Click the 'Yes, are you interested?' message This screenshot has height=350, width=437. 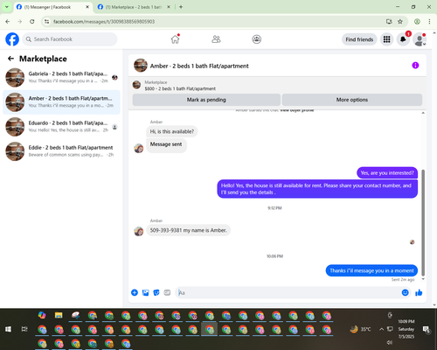pos(387,173)
